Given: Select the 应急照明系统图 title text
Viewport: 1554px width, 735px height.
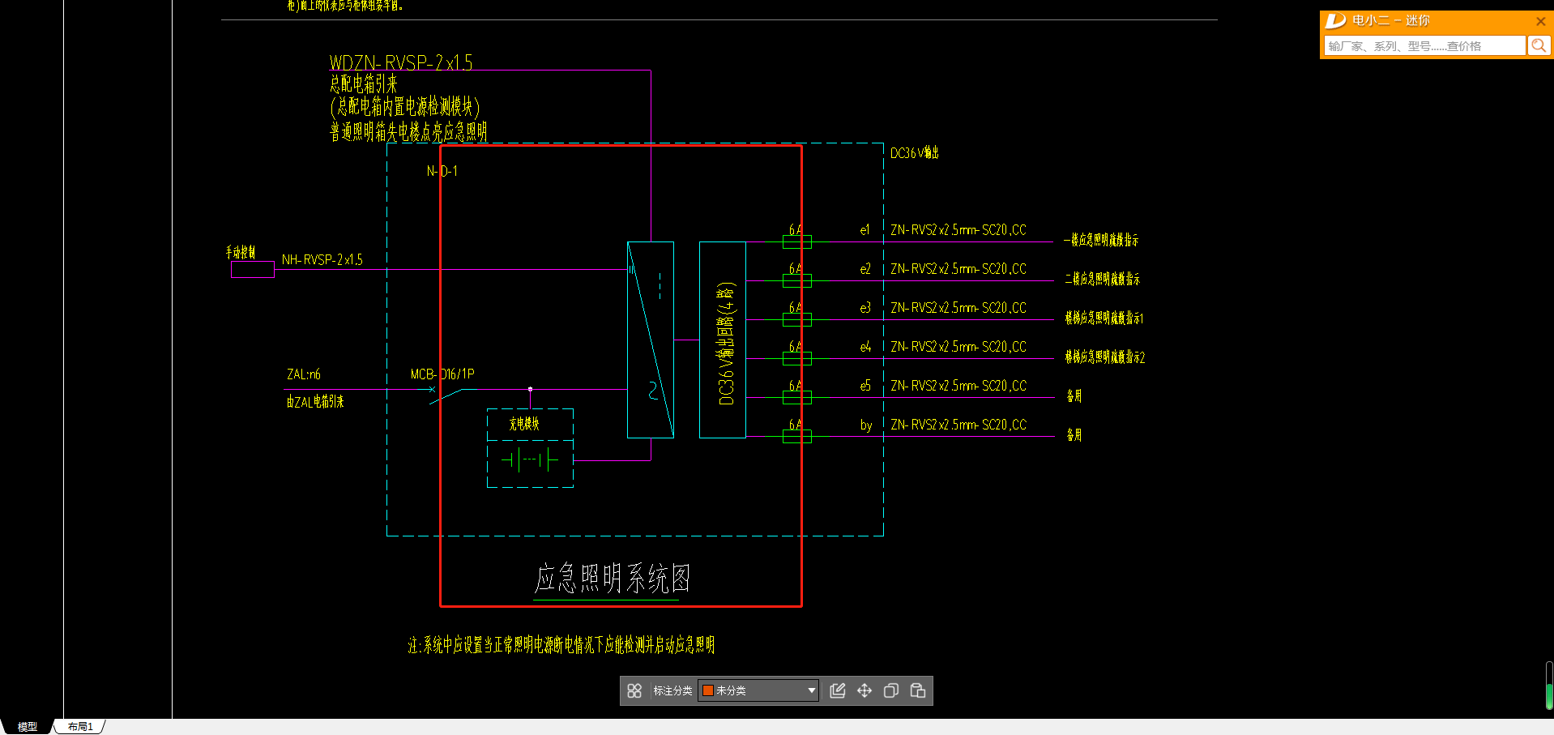Looking at the screenshot, I should click(612, 579).
